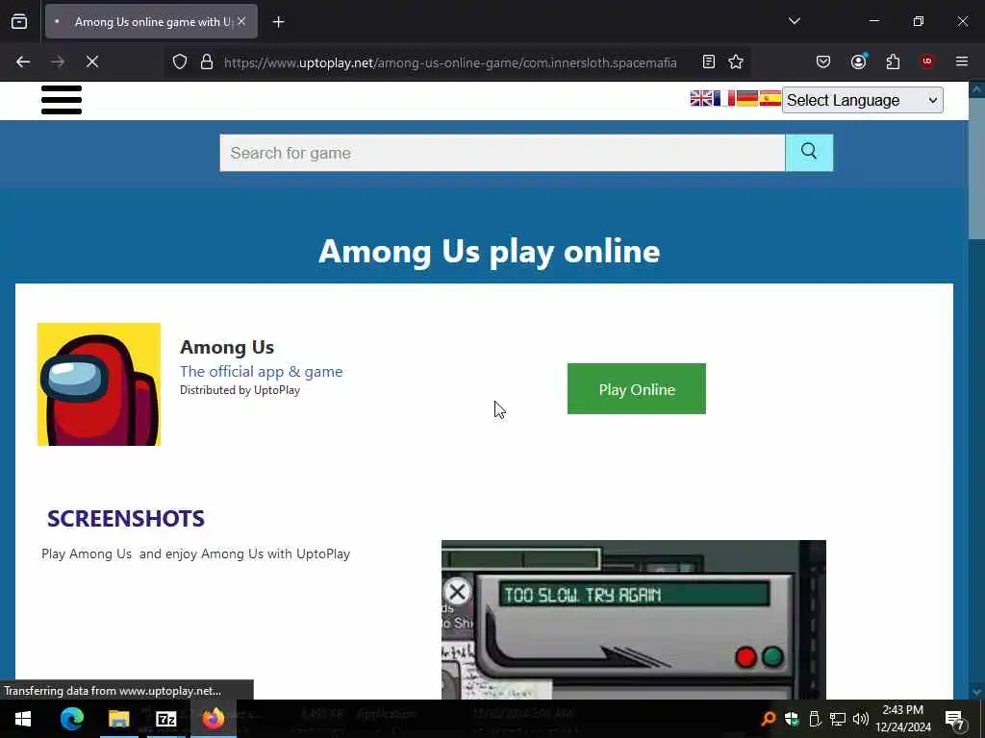Click the taskbar clock showing 2:43 PM

[x=903, y=719]
